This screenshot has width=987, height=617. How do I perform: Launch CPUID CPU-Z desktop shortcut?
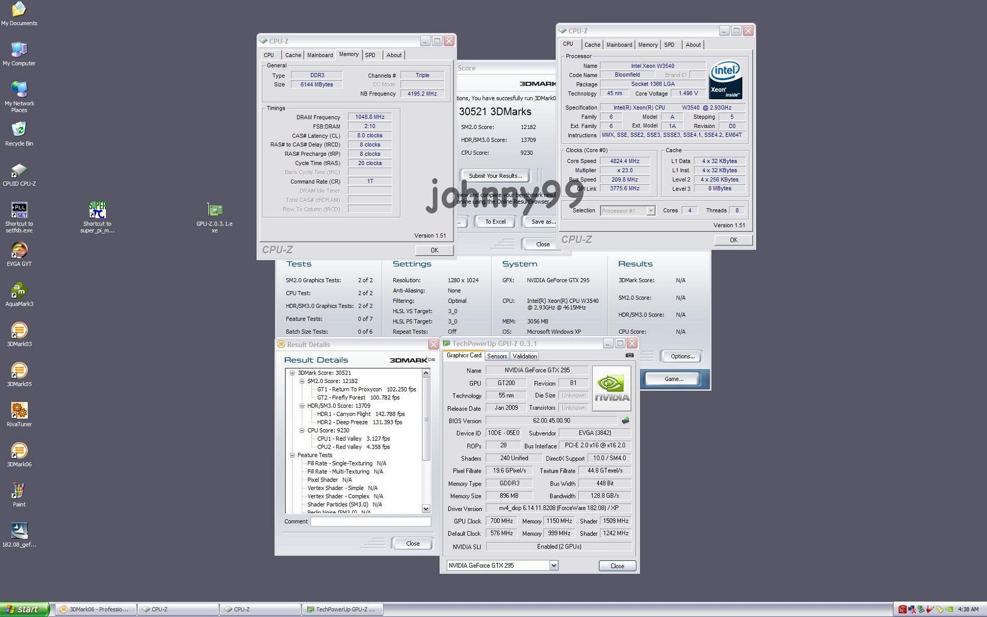pyautogui.click(x=19, y=175)
